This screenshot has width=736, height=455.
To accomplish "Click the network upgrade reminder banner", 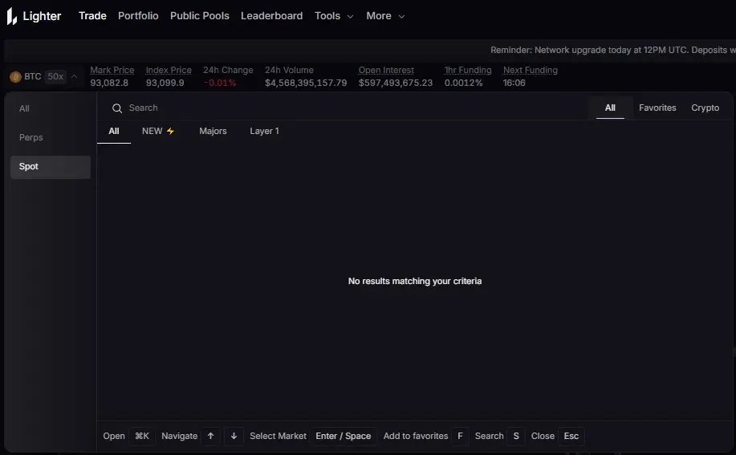I will point(613,51).
